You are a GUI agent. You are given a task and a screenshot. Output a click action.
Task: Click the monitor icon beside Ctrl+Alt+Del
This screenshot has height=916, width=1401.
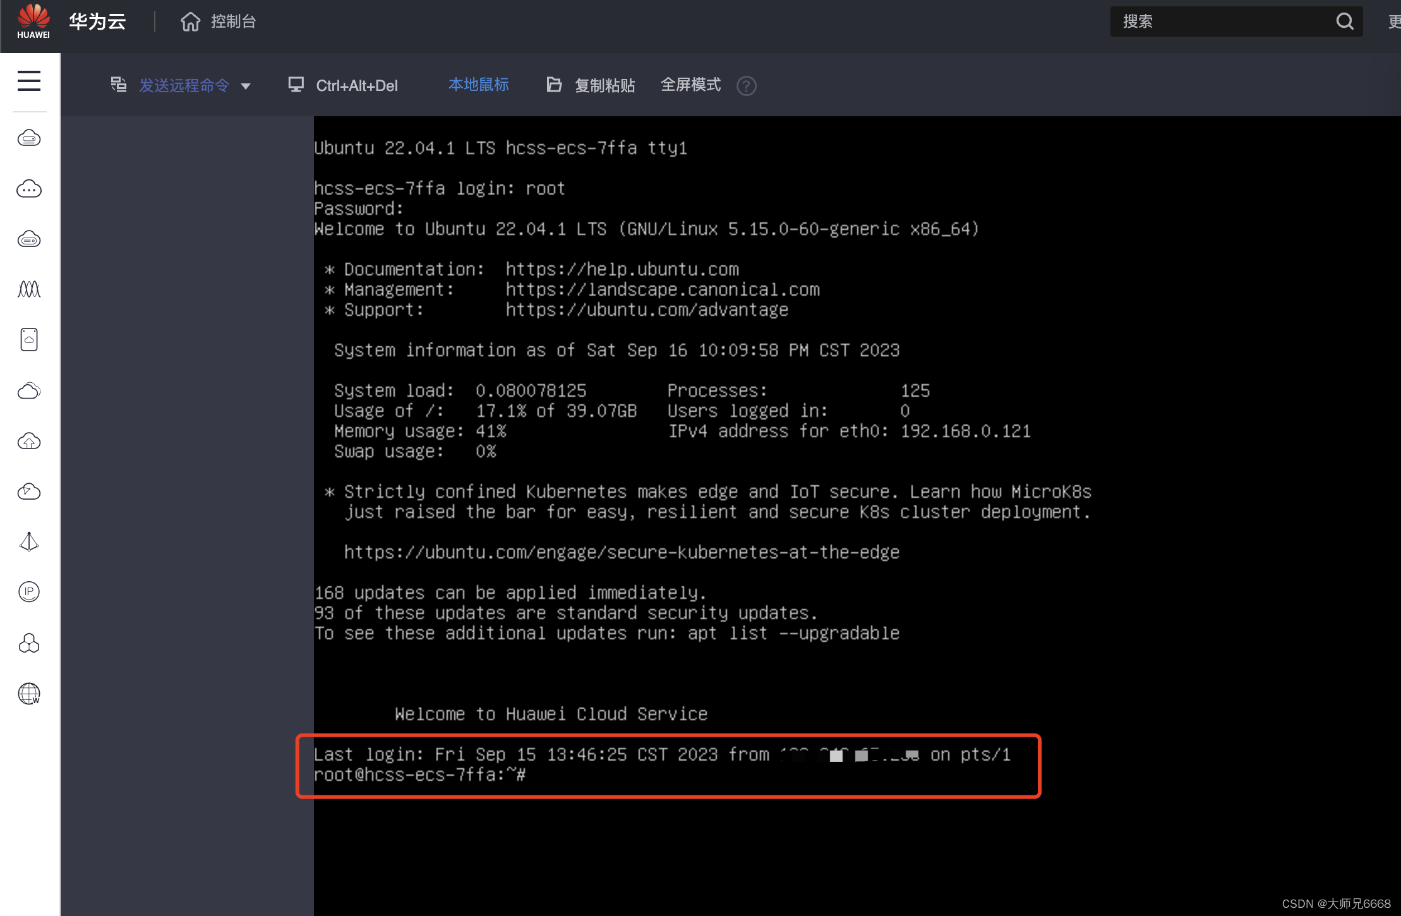[x=296, y=85]
